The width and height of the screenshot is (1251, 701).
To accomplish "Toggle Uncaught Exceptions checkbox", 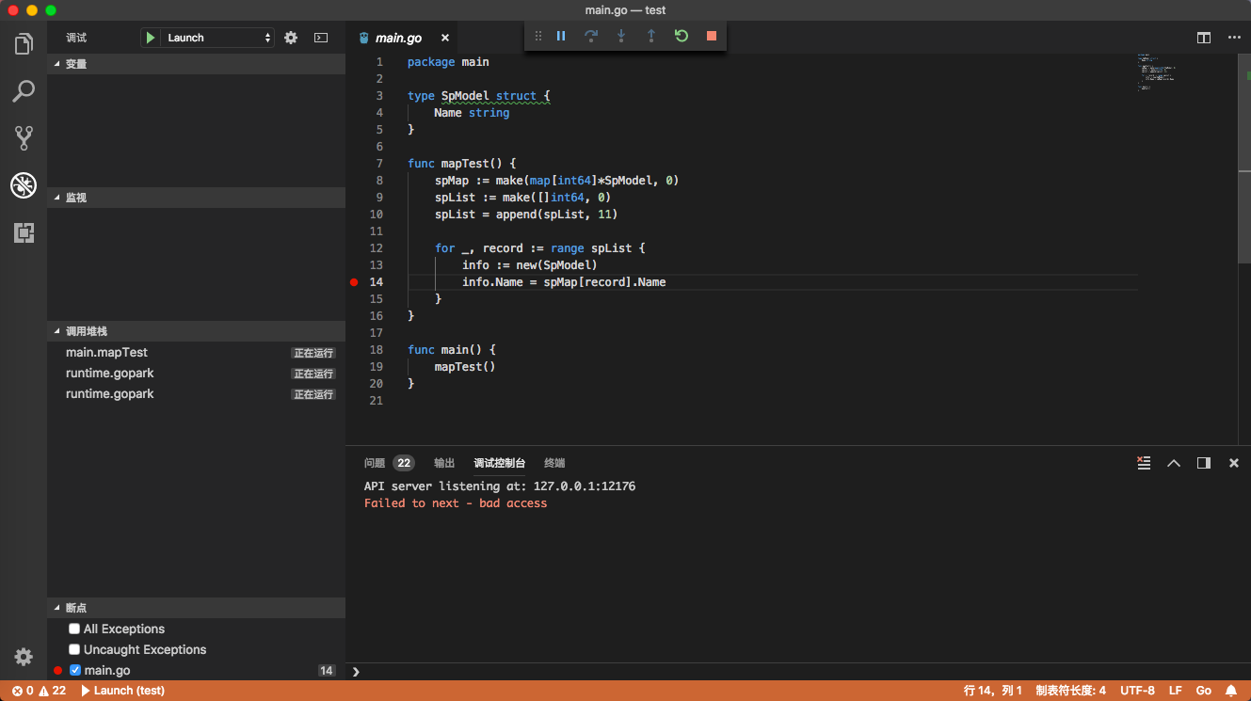I will pyautogui.click(x=75, y=649).
